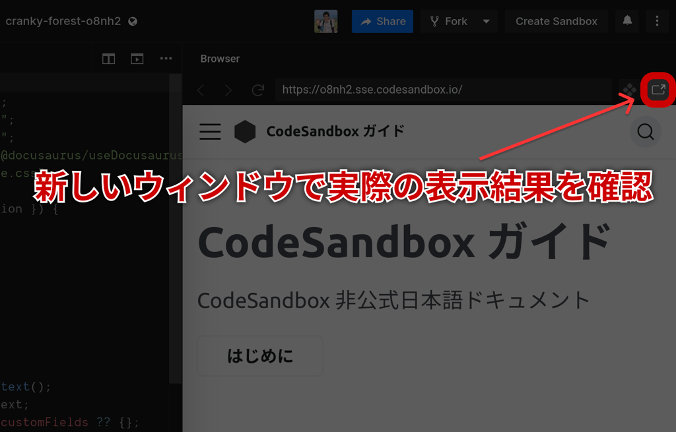Click the globe icon beside cranky-forest-o8nh2
The height and width of the screenshot is (432, 676).
131,20
